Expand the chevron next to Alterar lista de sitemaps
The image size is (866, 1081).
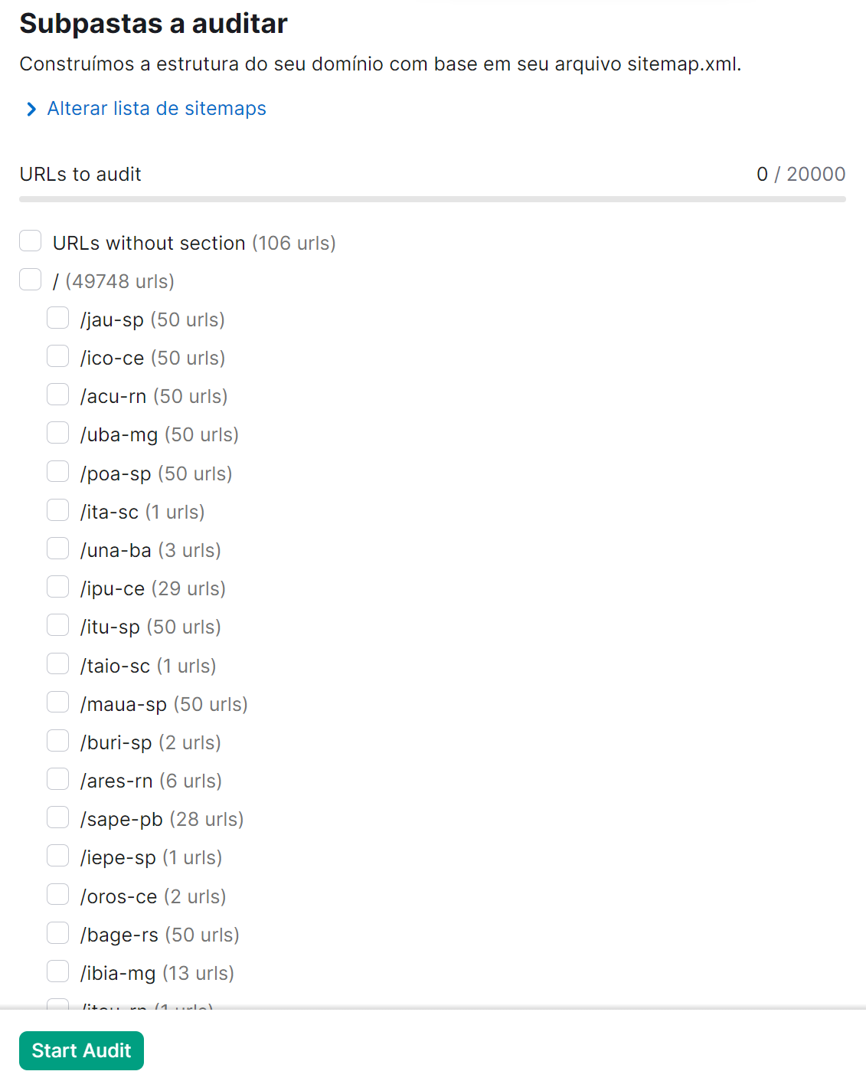(x=31, y=110)
